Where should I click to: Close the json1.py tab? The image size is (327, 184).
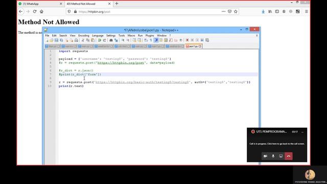click(x=200, y=47)
